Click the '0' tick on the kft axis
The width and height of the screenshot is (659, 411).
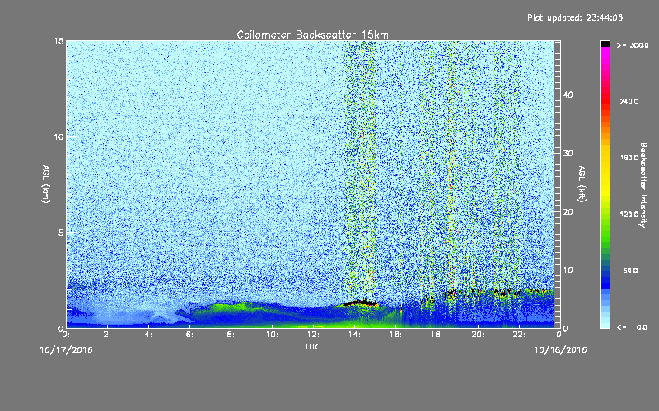pos(566,328)
